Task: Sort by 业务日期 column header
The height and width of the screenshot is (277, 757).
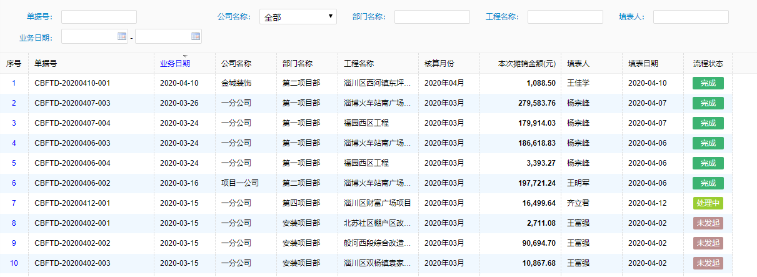Action: pyautogui.click(x=175, y=63)
